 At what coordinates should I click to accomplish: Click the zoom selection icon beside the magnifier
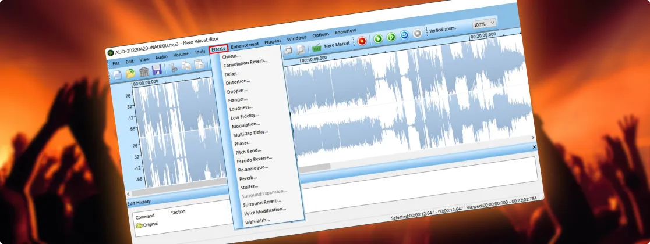coord(288,51)
